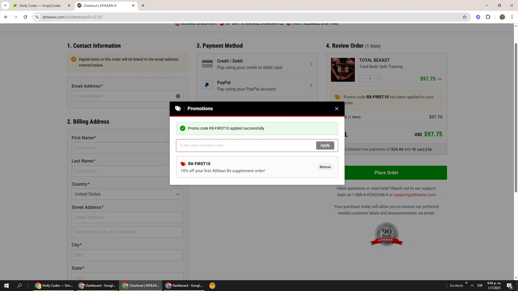Switch to first Dashboard - Google taskbar window
Image resolution: width=518 pixels, height=291 pixels.
[x=97, y=285]
